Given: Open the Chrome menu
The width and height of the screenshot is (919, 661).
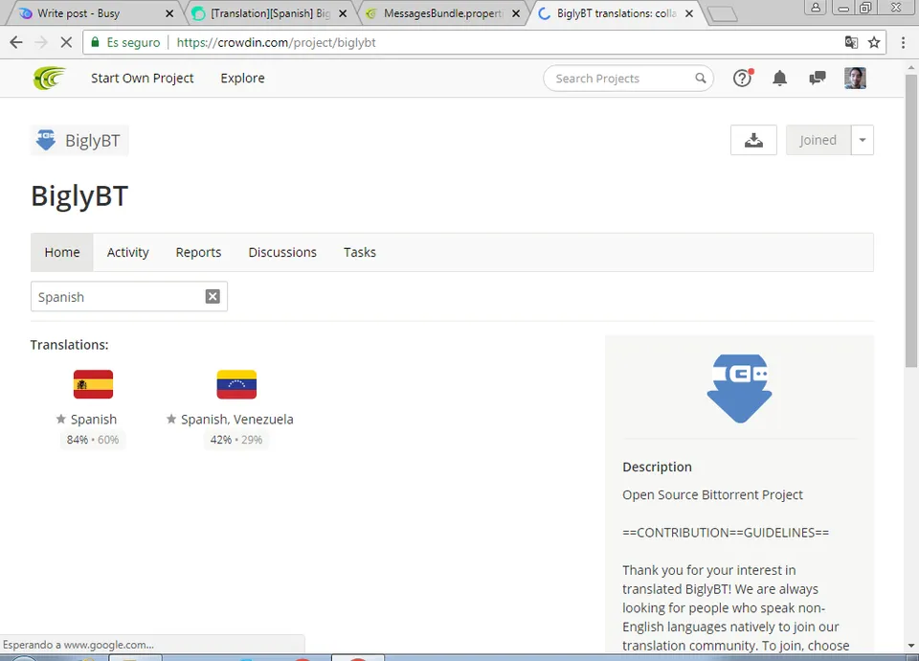Looking at the screenshot, I should click(903, 42).
